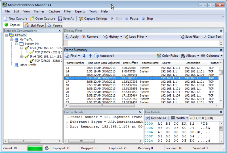Screen dimensions: 227x153
Task: Close the Display Filter panel
Action: pos(221,31)
